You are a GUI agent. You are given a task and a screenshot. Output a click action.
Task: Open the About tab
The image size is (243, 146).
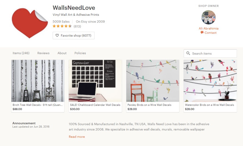(x=62, y=53)
